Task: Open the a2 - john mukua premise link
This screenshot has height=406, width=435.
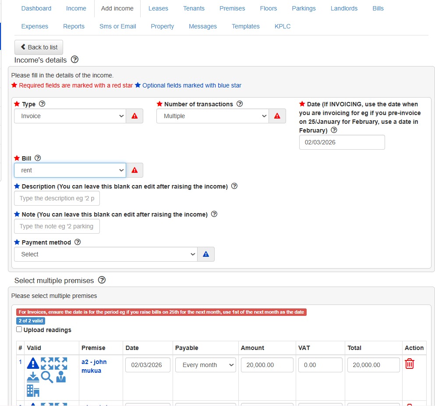Action: tap(94, 366)
